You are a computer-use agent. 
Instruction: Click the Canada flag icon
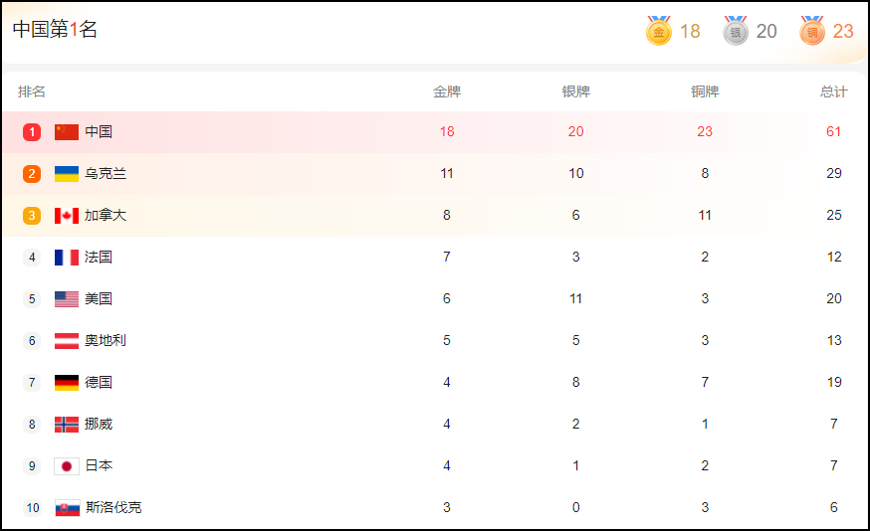click(67, 215)
